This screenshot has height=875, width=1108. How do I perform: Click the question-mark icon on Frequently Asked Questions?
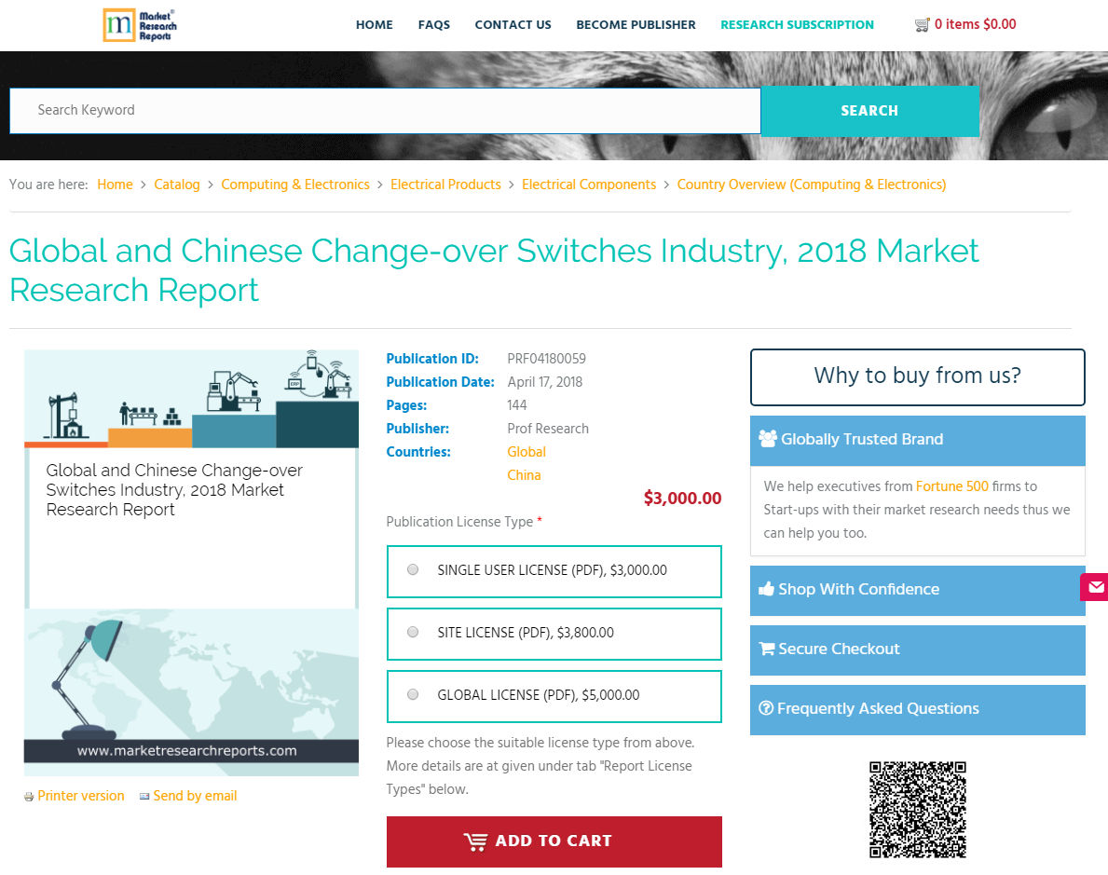pyautogui.click(x=766, y=708)
